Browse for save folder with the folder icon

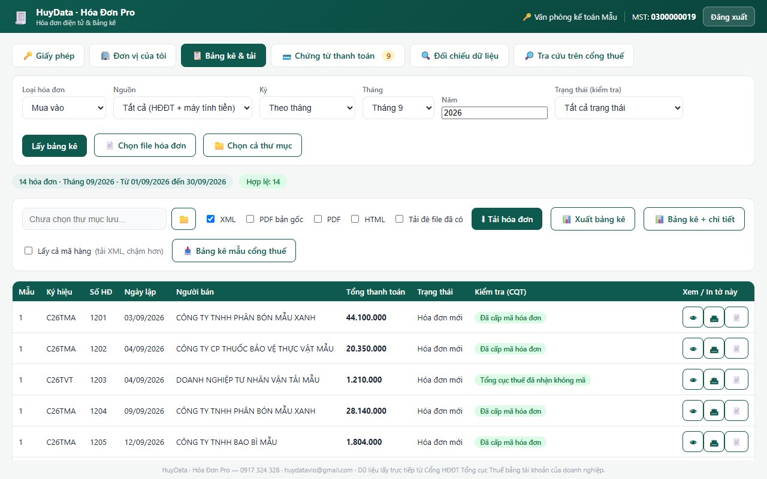pyautogui.click(x=183, y=219)
